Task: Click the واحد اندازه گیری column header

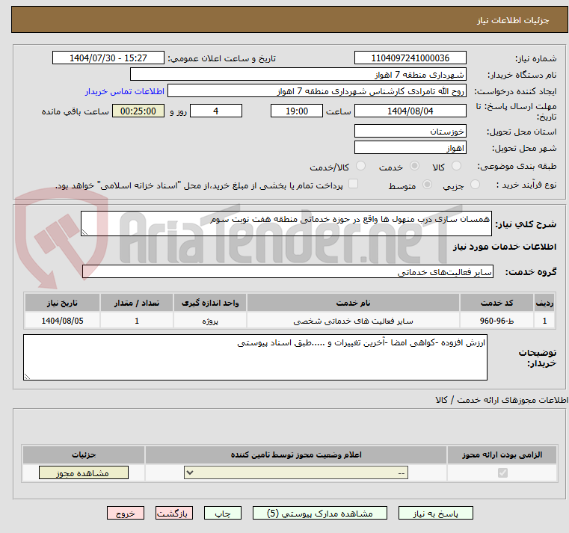Action: (x=210, y=303)
